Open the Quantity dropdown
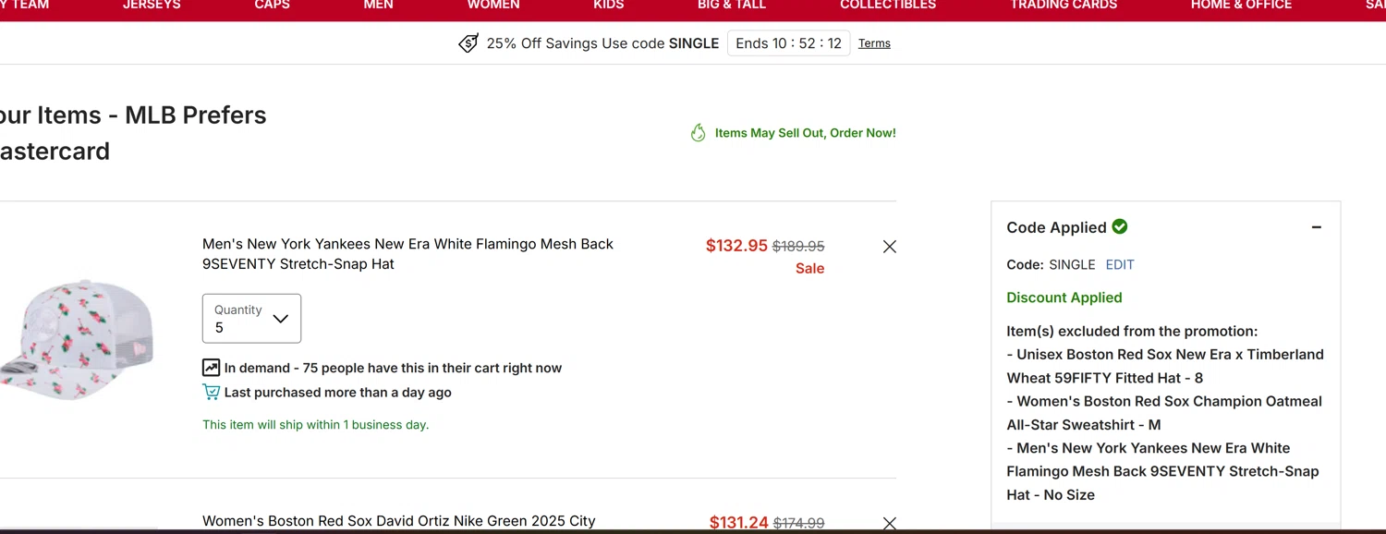1386x534 pixels. [251, 319]
